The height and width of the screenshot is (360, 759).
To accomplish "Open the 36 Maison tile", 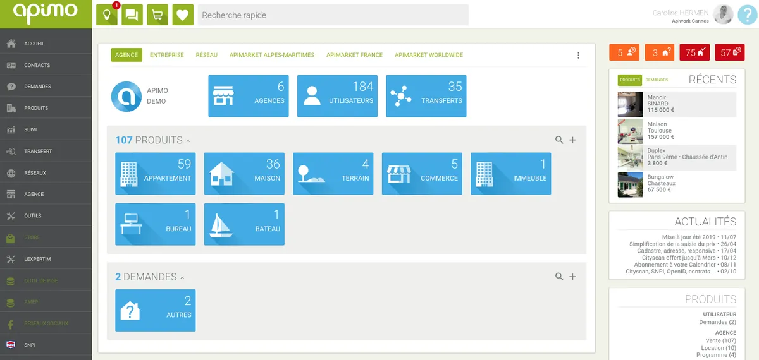I will (x=244, y=173).
